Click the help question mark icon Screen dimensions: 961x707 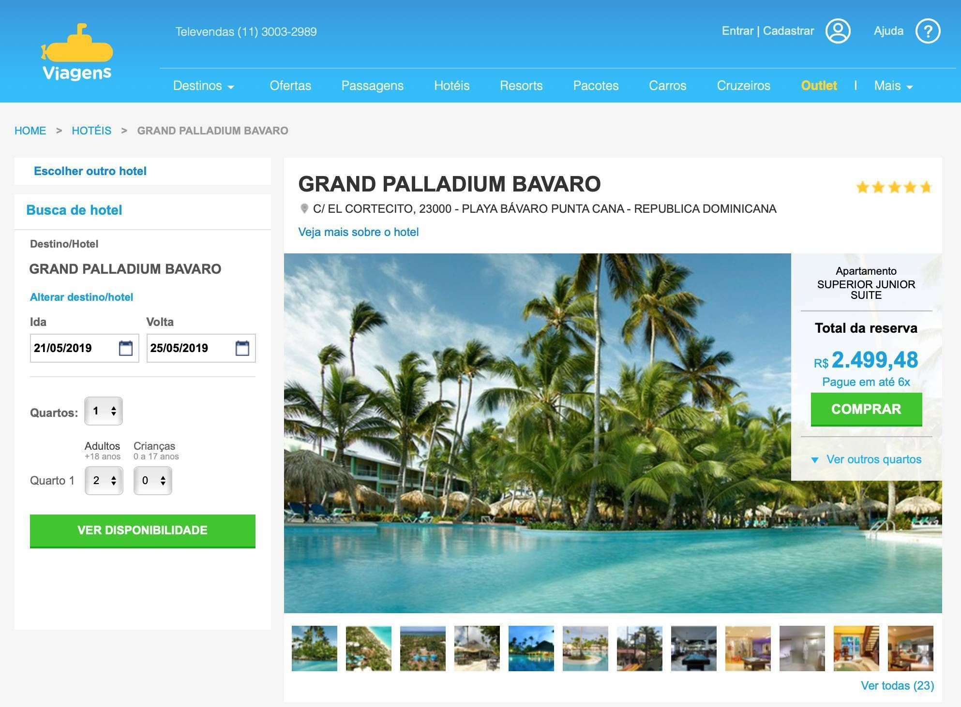point(928,31)
